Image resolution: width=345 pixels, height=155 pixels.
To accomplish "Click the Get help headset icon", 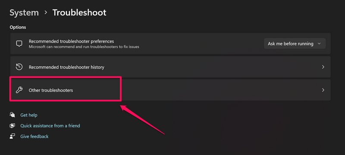I will point(13,115).
